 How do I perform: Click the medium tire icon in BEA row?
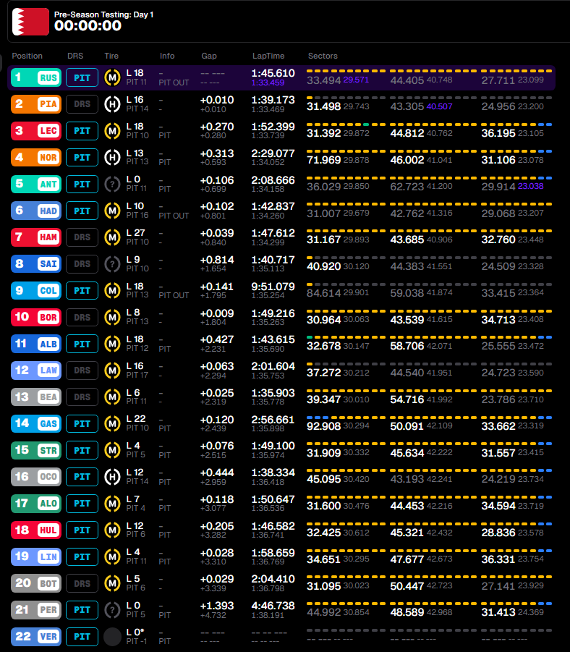point(112,397)
